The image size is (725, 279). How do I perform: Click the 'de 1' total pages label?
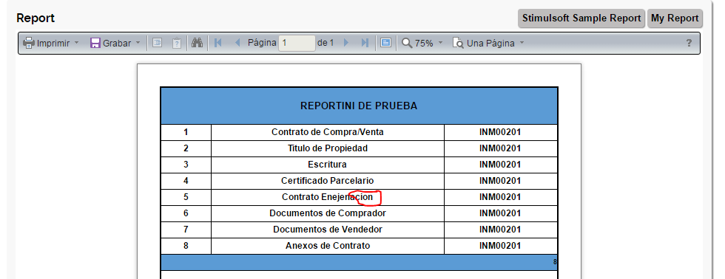point(326,43)
